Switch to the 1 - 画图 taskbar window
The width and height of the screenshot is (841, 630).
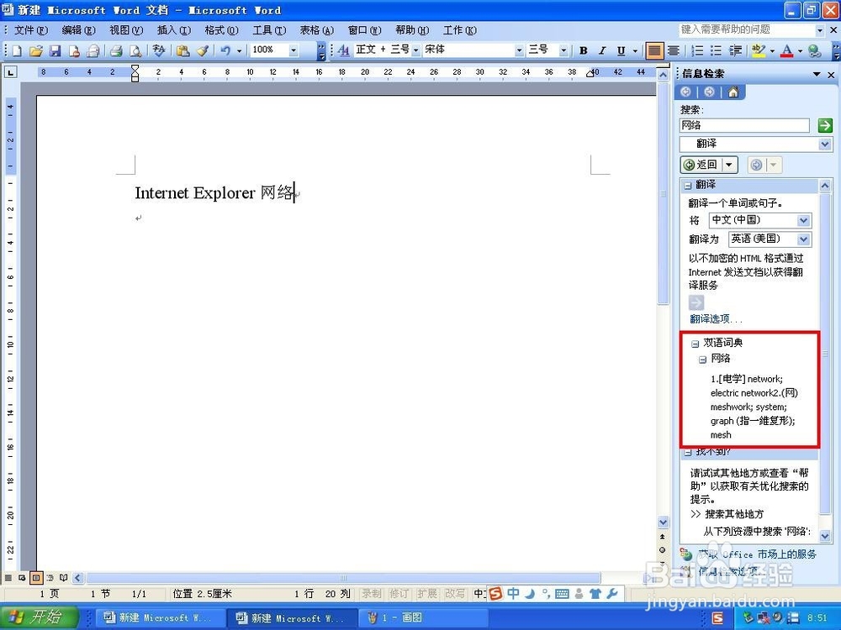coord(423,617)
